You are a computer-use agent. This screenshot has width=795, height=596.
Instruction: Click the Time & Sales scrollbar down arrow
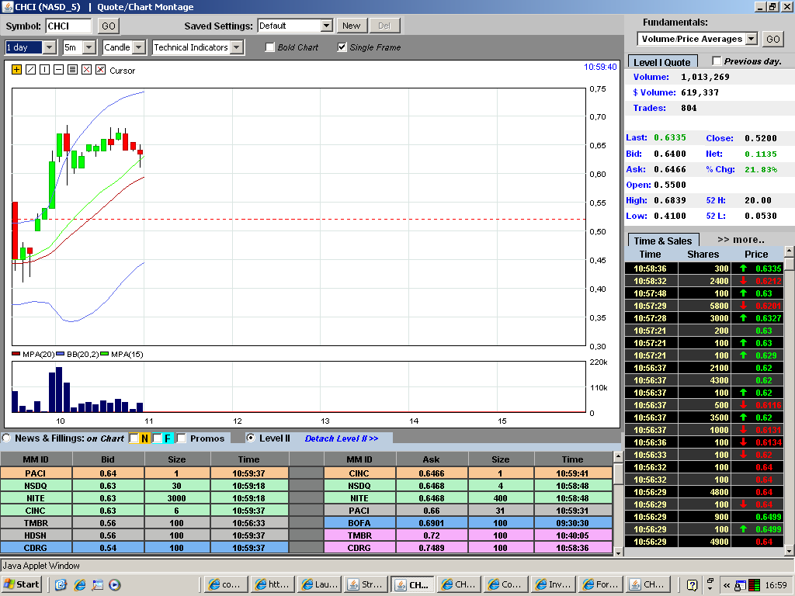pyautogui.click(x=790, y=550)
